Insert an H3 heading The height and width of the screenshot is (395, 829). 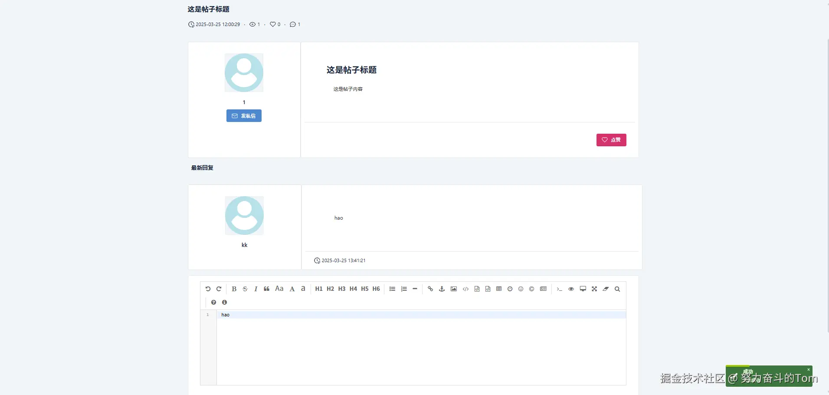pyautogui.click(x=342, y=289)
